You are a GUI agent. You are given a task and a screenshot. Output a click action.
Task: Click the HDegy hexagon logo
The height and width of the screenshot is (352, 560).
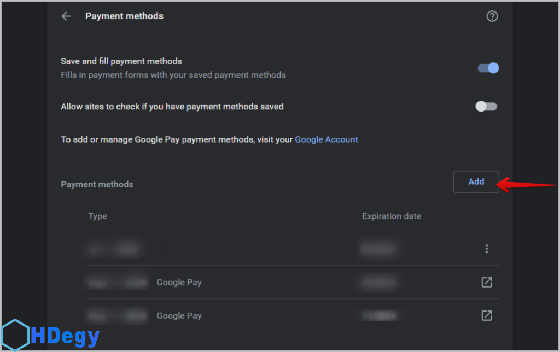click(15, 334)
